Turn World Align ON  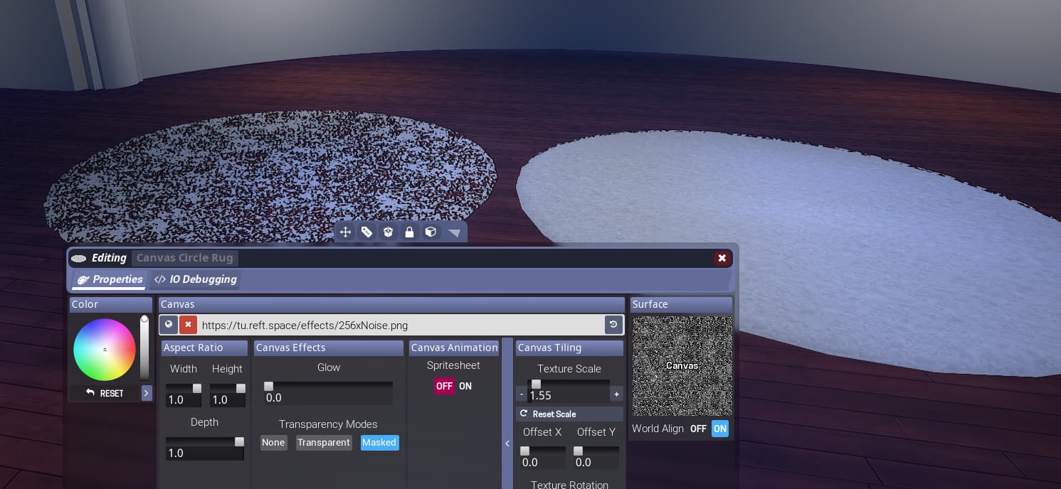click(720, 429)
